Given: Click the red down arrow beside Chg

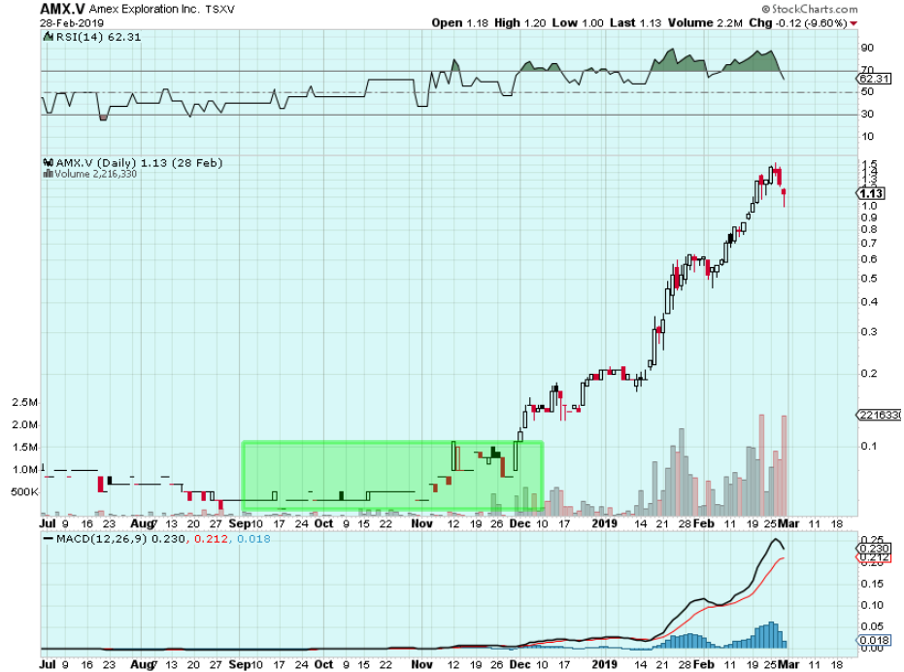Looking at the screenshot, I should (x=854, y=23).
